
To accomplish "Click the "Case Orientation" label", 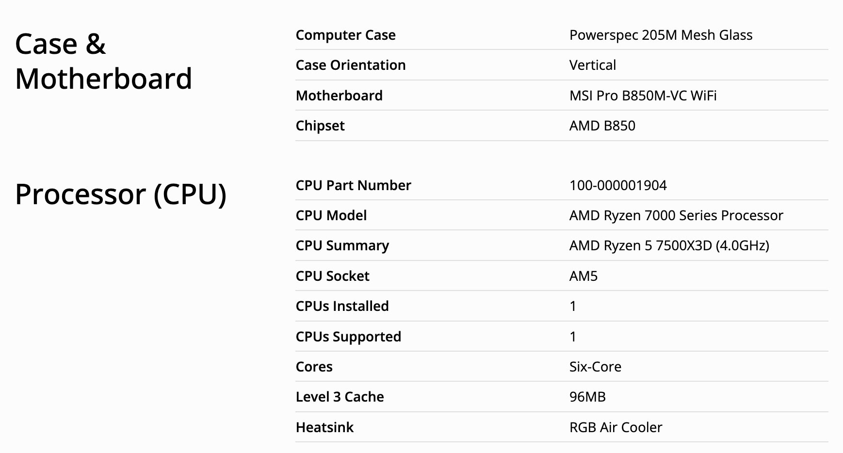I will coord(350,65).
